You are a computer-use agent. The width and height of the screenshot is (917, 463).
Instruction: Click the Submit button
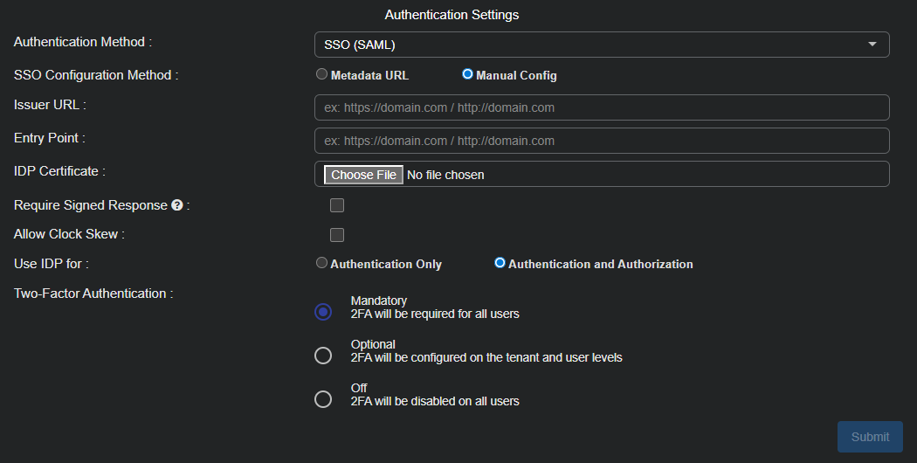869,437
